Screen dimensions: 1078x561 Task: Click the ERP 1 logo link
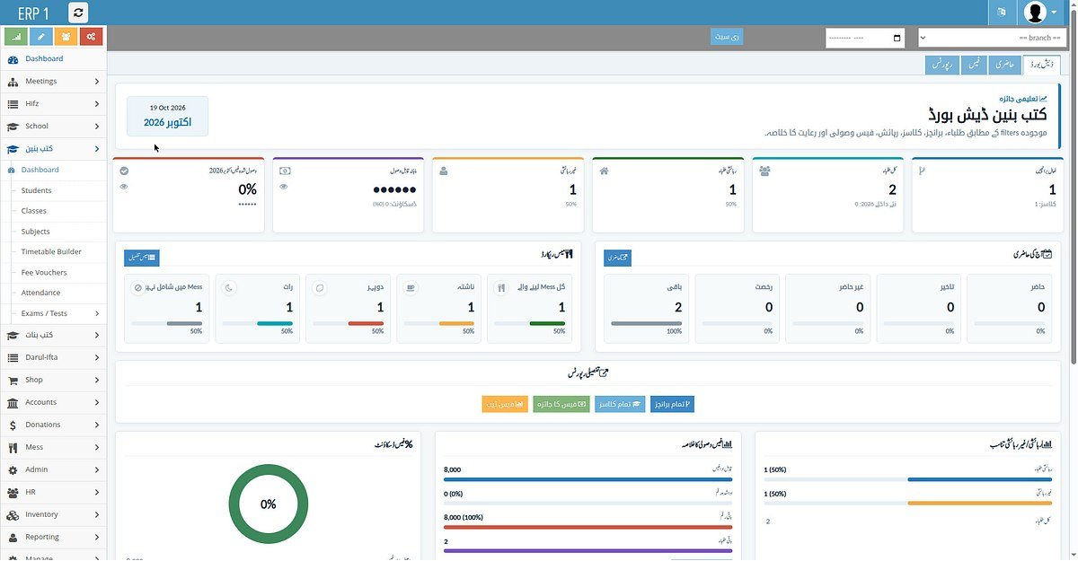click(33, 13)
